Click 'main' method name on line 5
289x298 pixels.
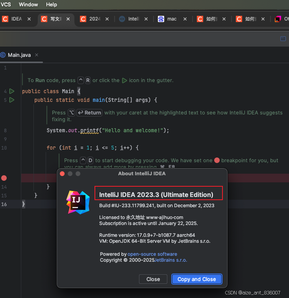tap(98, 100)
